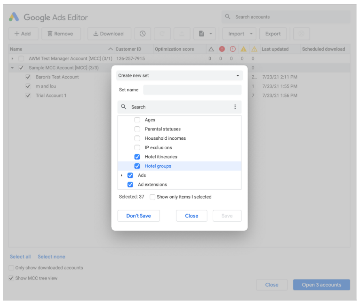Click the dialog Search field
Viewport: 361px width, 303px height.
point(179,107)
